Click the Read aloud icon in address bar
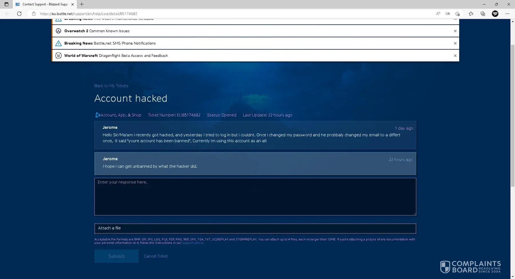Image resolution: width=515 pixels, height=279 pixels. pyautogui.click(x=438, y=14)
